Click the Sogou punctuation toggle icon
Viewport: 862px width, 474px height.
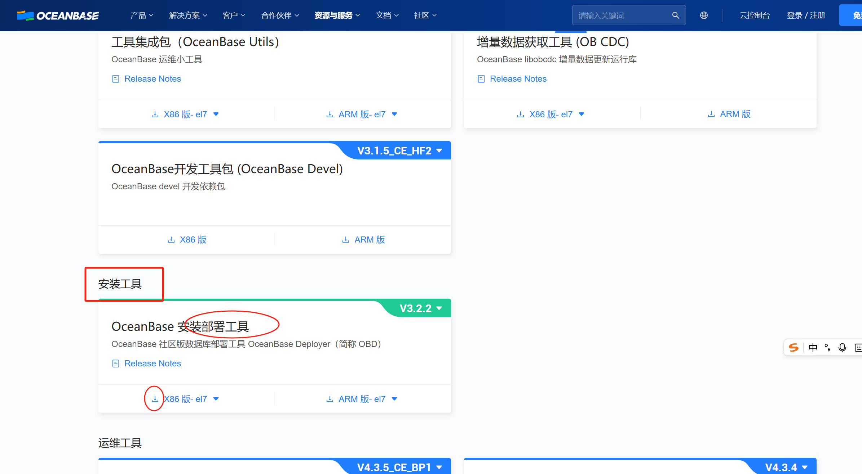pyautogui.click(x=827, y=347)
